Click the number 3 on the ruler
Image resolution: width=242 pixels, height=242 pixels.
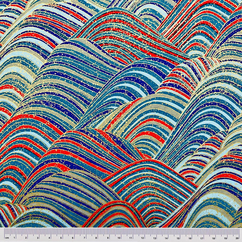coord(38,238)
